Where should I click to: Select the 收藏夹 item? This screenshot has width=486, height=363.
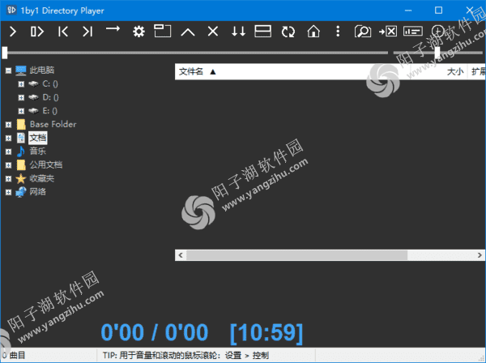42,178
